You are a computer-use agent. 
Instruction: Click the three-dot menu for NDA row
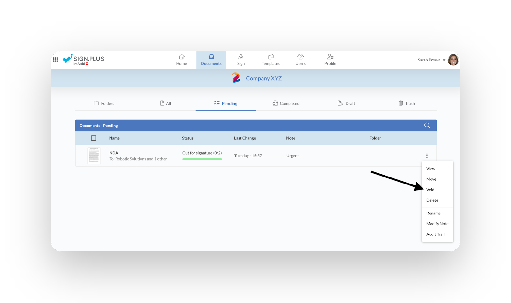tap(427, 156)
